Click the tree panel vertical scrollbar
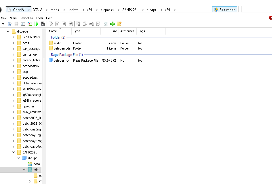The image size is (272, 184). click(x=44, y=85)
